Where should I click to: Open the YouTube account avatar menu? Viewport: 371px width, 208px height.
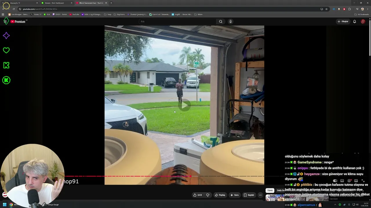[363, 21]
